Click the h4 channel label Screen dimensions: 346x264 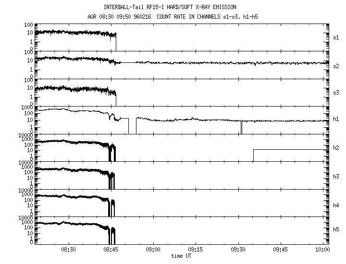tap(336, 205)
